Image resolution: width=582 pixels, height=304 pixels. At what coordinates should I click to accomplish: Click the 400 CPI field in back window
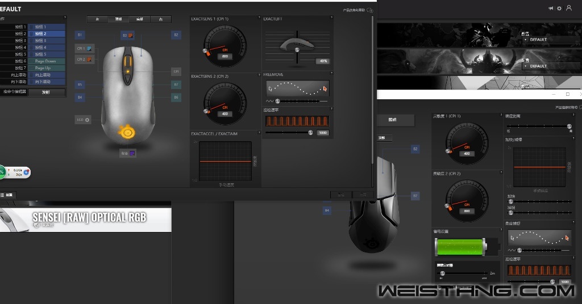pyautogui.click(x=467, y=153)
